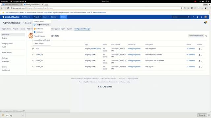Select Snapshots in the sidebar

point(13,35)
